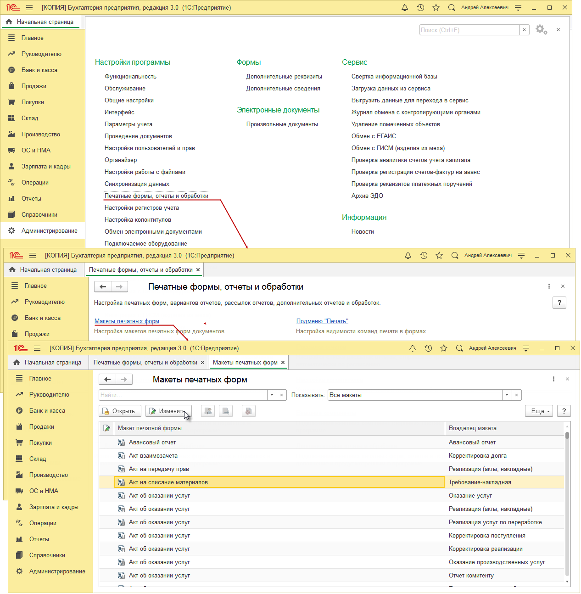This screenshot has width=581, height=594.
Task: Clear the Поиск (Ctrl+F) field with its x button
Action: (525, 30)
